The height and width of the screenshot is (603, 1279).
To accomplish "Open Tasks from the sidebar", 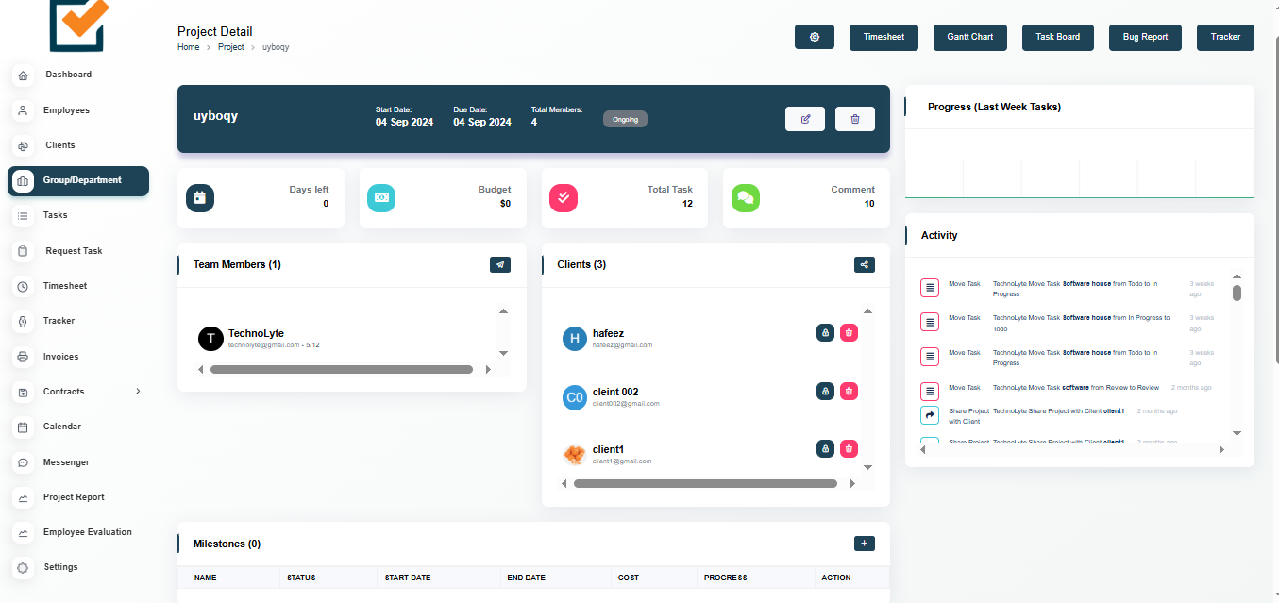I will (x=56, y=215).
